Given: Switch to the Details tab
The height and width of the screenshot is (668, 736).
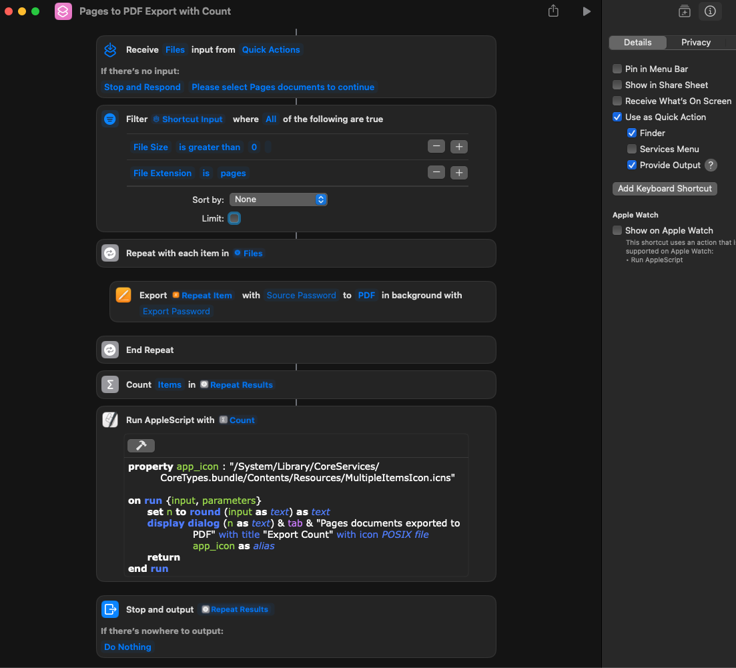Looking at the screenshot, I should click(637, 42).
